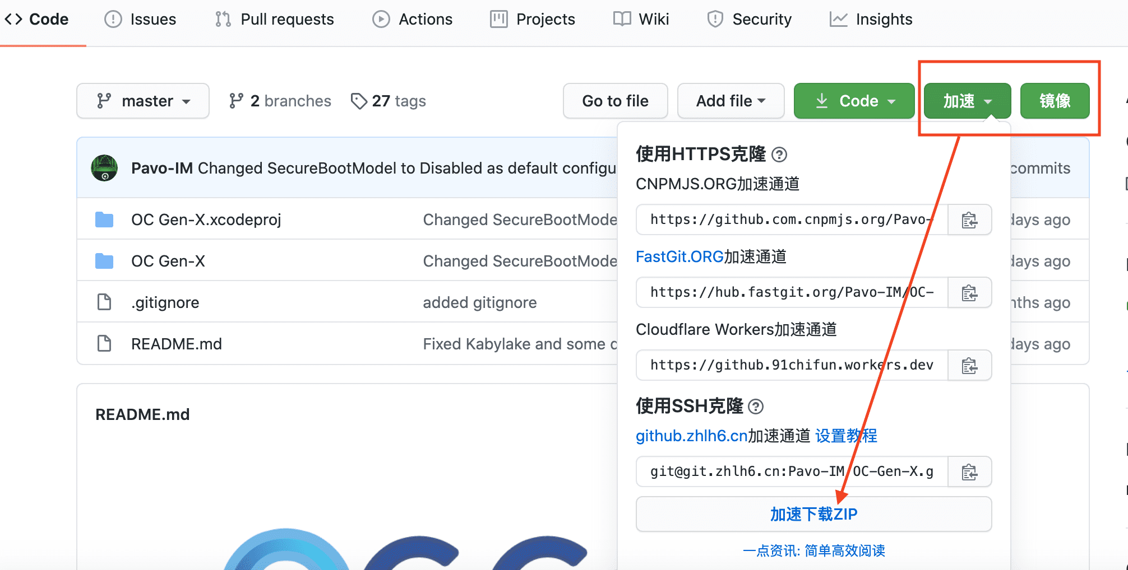Screen dimensions: 1128x570
Task: Copy the Cloudflare Workers clone URL
Action: (x=969, y=365)
